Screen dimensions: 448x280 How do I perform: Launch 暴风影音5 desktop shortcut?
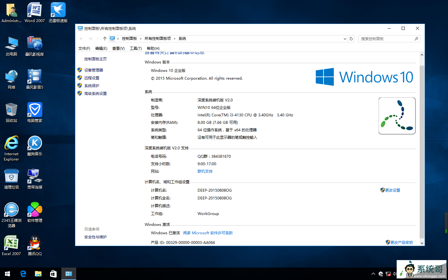(x=35, y=79)
